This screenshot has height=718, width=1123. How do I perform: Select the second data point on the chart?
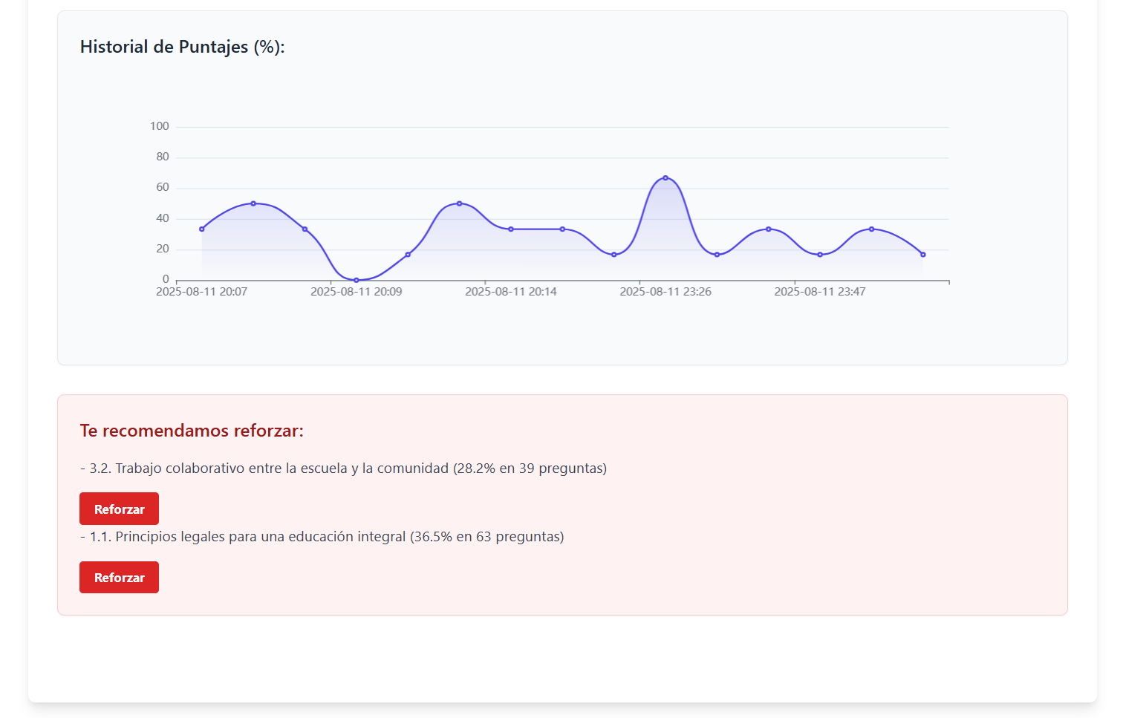pos(253,203)
